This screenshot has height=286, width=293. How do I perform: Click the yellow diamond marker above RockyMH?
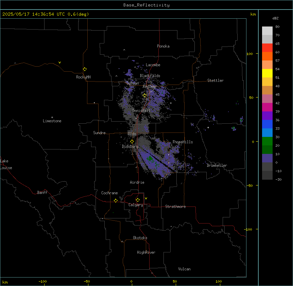pos(85,69)
